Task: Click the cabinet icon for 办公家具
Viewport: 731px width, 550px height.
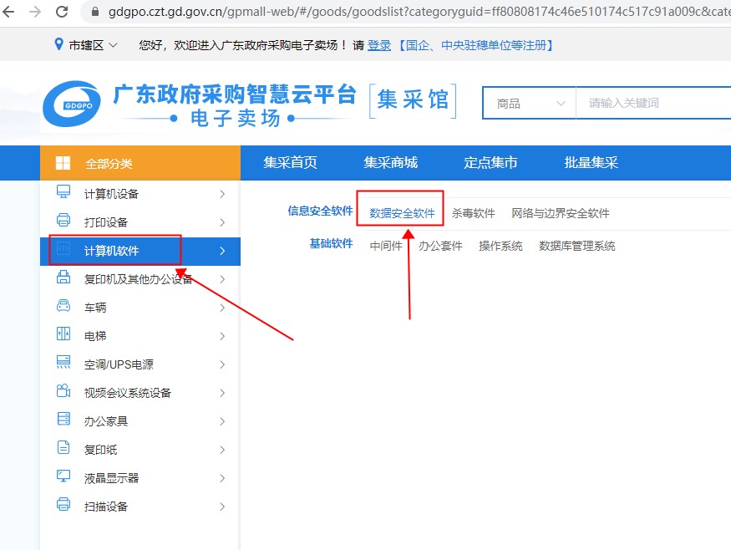Action: point(63,419)
